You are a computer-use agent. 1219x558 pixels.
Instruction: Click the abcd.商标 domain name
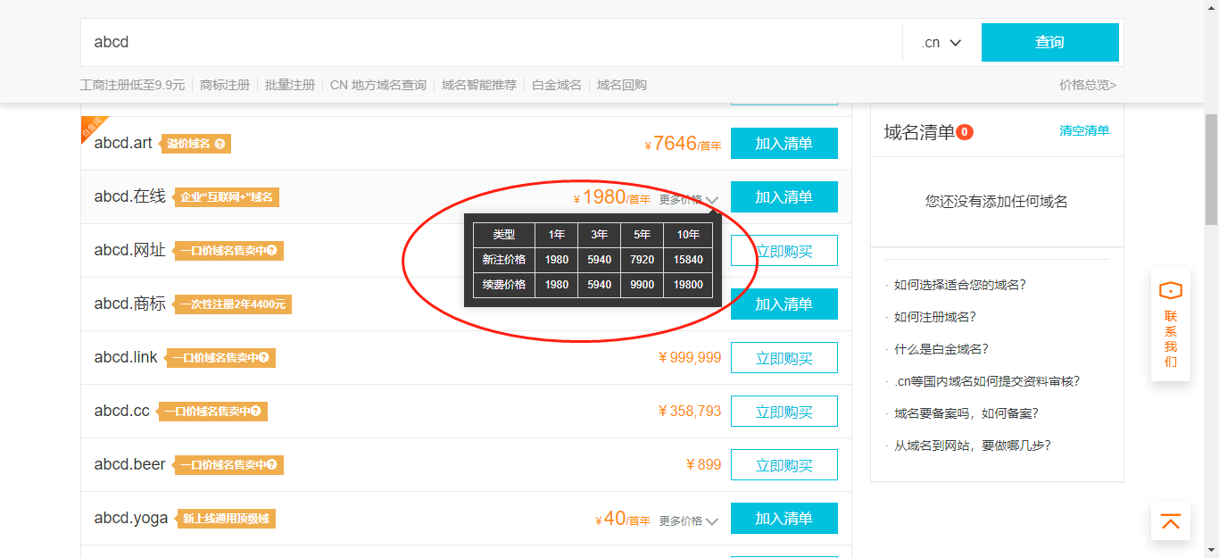click(x=130, y=304)
